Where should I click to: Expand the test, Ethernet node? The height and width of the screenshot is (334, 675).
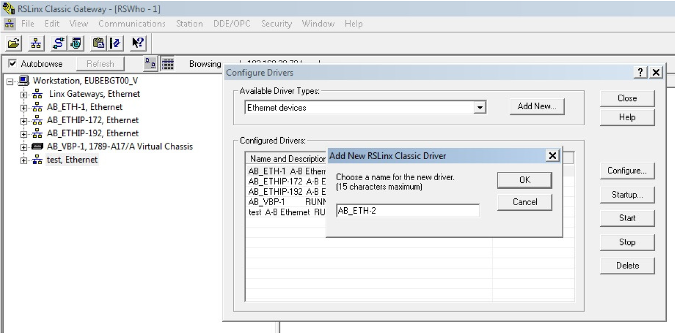click(x=23, y=161)
